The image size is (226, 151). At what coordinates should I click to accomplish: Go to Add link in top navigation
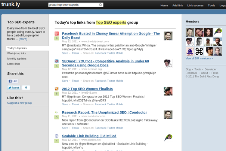(177, 6)
